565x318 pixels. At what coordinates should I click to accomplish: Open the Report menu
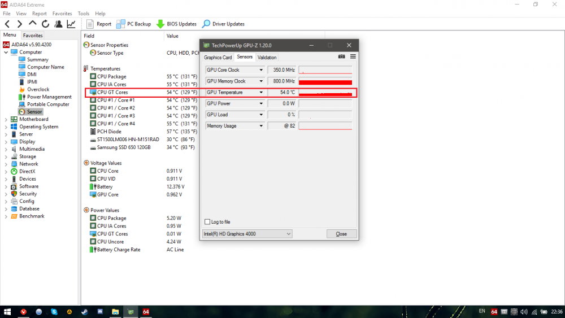[40, 14]
